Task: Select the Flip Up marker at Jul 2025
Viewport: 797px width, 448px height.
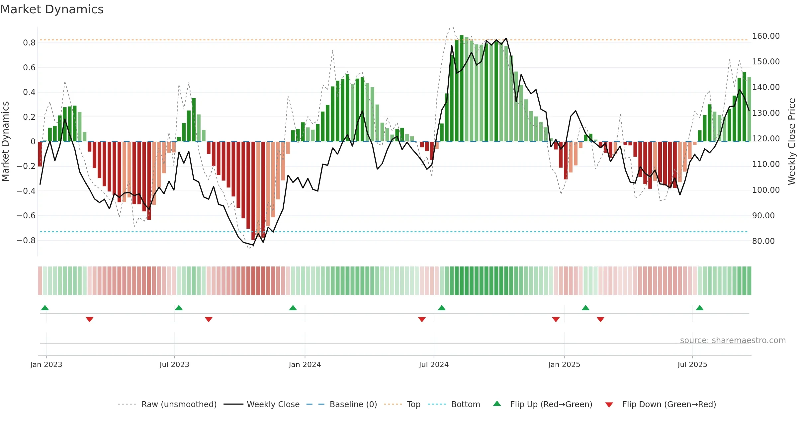Action: [x=700, y=308]
